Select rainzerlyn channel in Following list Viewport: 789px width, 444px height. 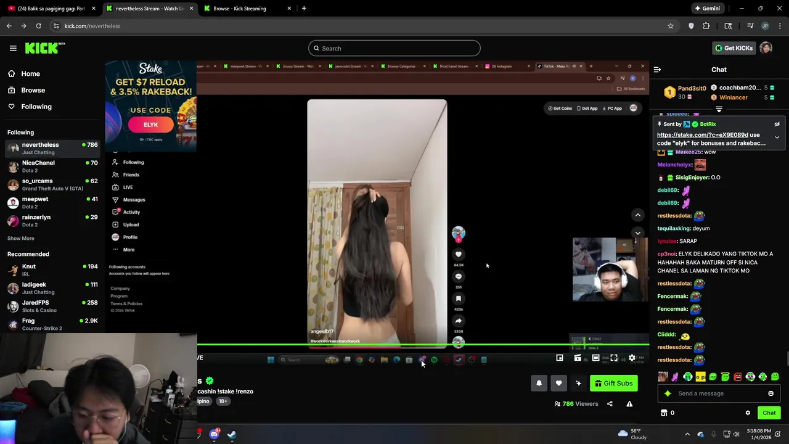pyautogui.click(x=52, y=220)
